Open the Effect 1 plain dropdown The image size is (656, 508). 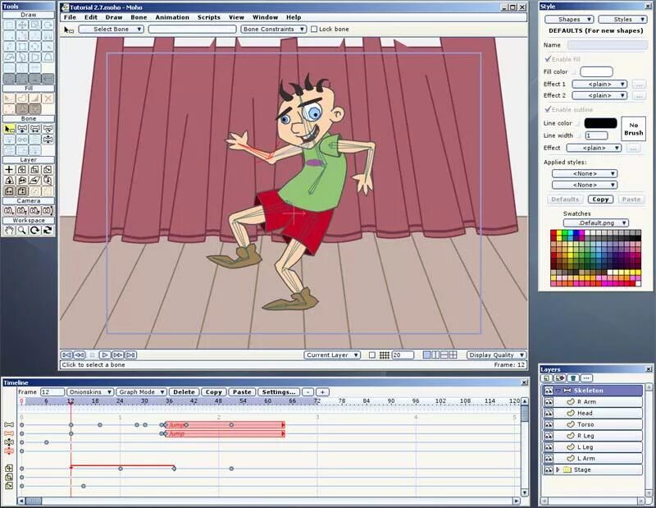(x=599, y=85)
